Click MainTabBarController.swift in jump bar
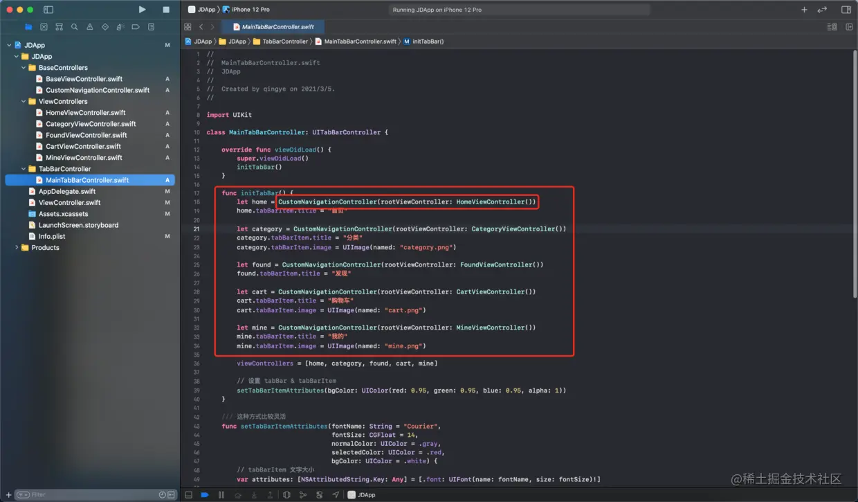Image resolution: width=858 pixels, height=502 pixels. tap(356, 42)
